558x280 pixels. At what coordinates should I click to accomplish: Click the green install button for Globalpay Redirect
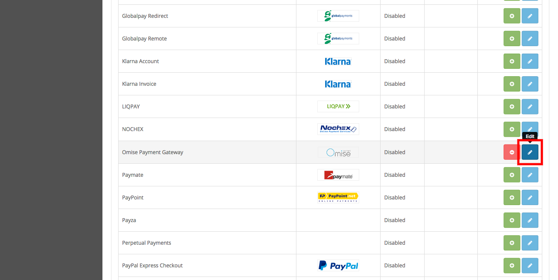[x=512, y=16]
